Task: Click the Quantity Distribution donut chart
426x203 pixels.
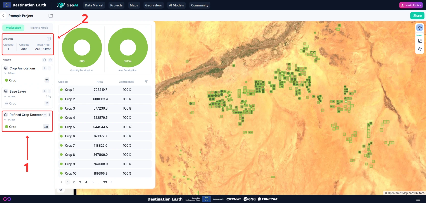Action: (82, 48)
